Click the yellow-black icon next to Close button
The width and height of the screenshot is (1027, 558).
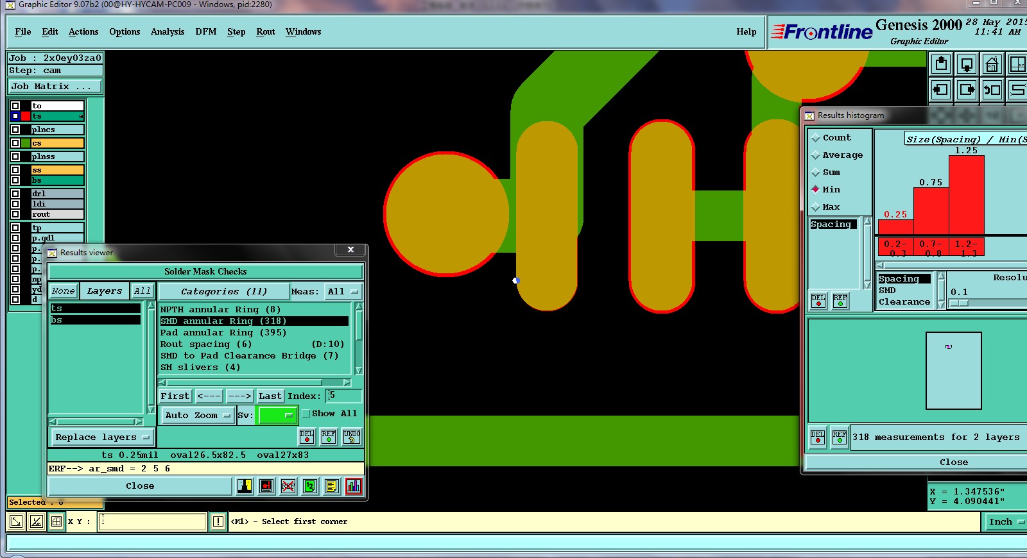pos(245,486)
